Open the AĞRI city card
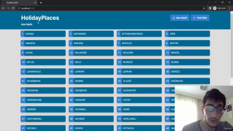233x131 pixels. (187, 34)
